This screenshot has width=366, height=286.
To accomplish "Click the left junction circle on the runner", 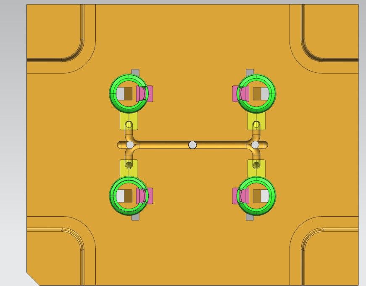I will point(130,145).
